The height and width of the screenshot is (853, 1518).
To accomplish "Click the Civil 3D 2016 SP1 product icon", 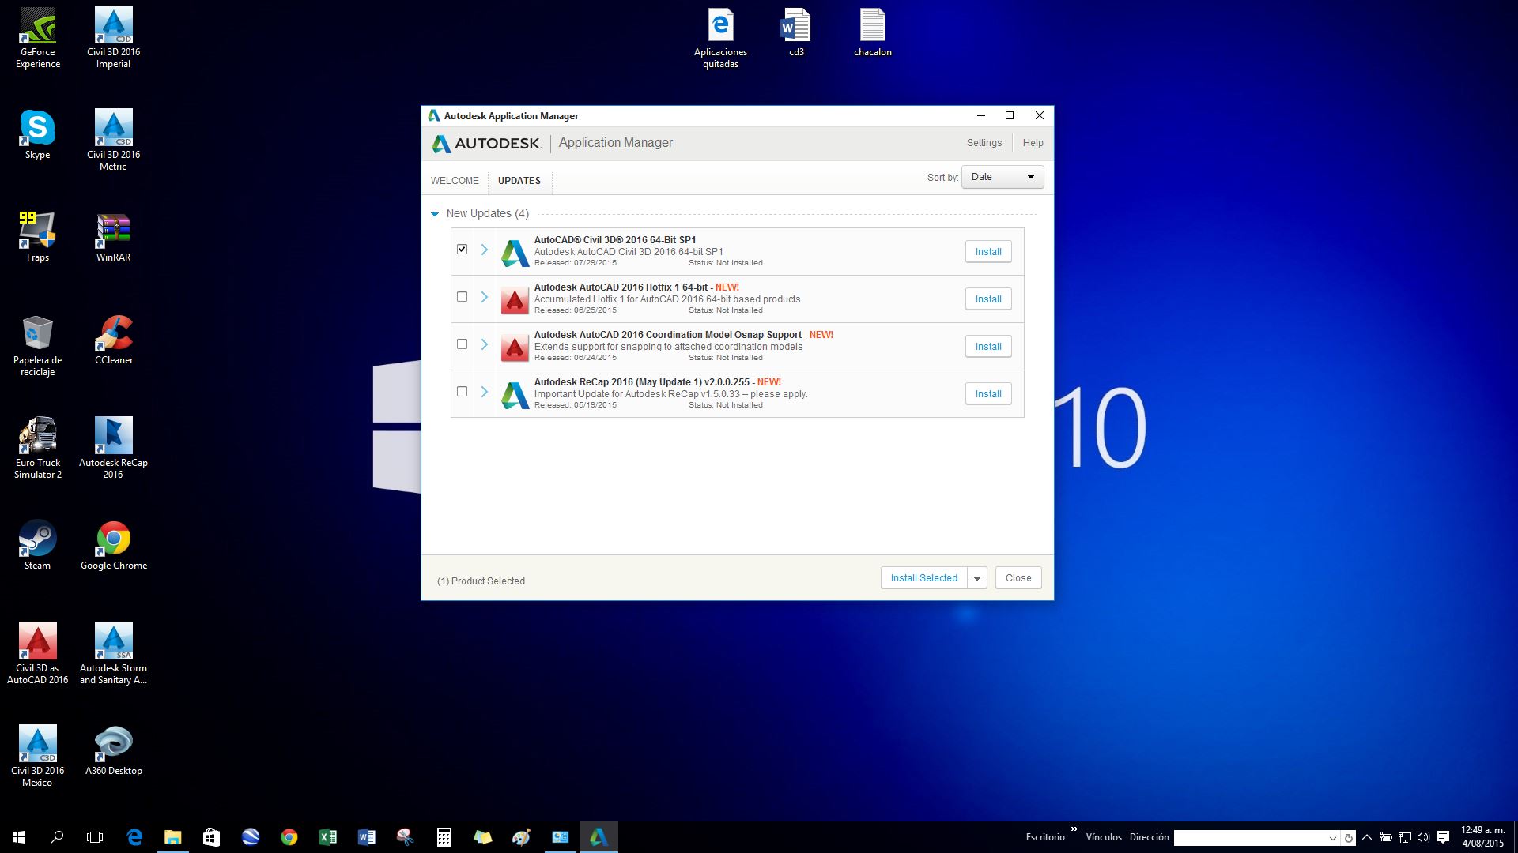I will click(x=515, y=252).
